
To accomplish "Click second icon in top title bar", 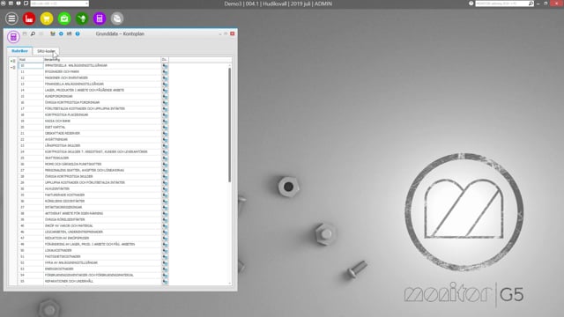I will tap(11, 4).
